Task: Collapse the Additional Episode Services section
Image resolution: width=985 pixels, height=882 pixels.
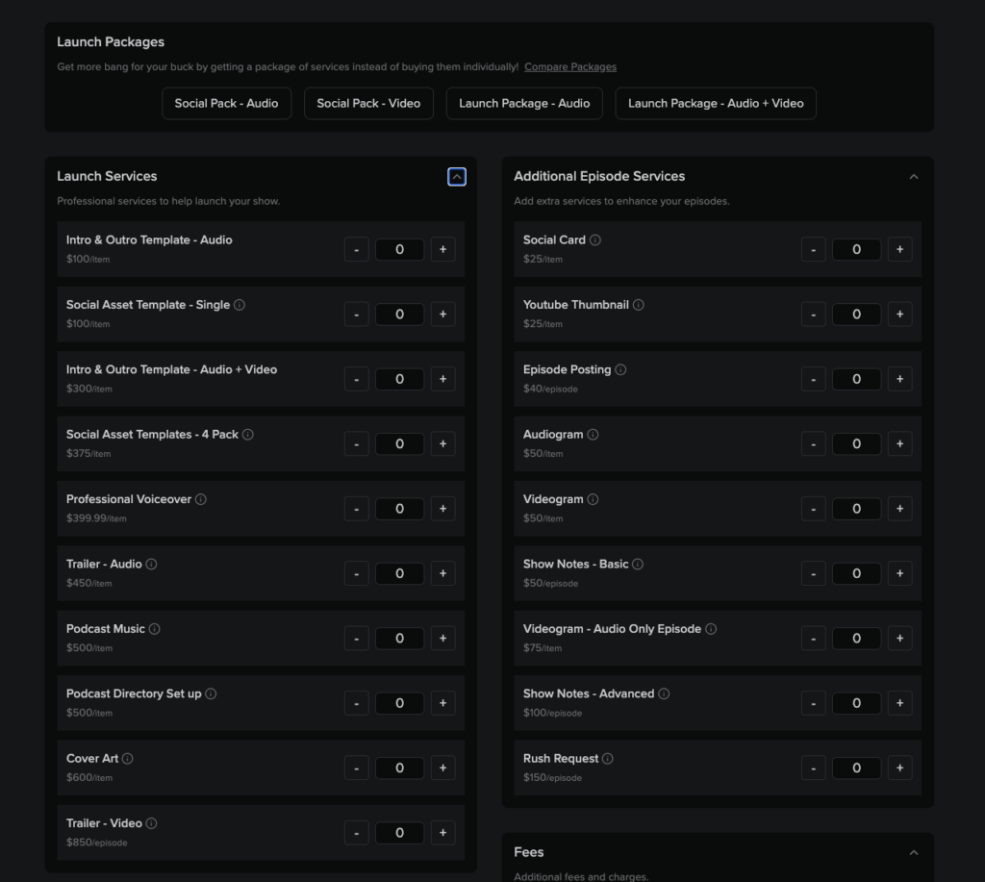Action: [914, 177]
